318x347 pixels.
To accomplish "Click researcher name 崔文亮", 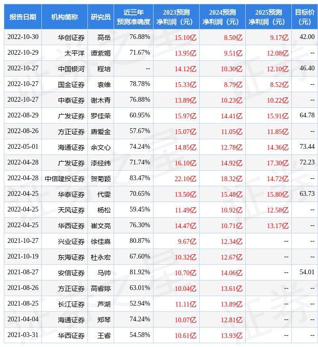I will pos(101,226).
